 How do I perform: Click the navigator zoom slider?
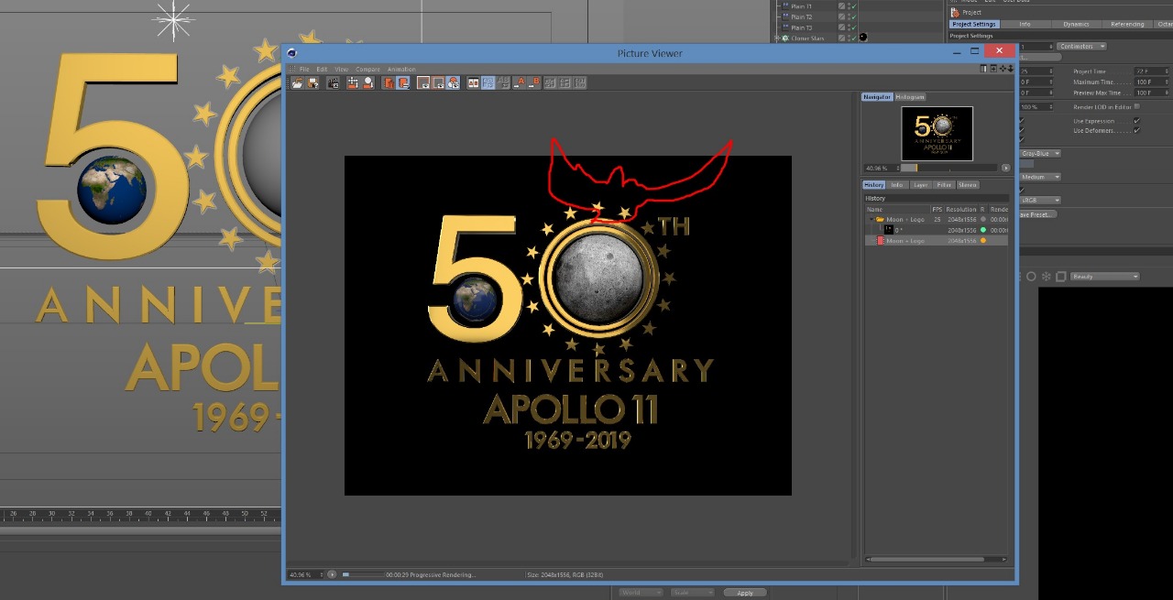click(949, 169)
